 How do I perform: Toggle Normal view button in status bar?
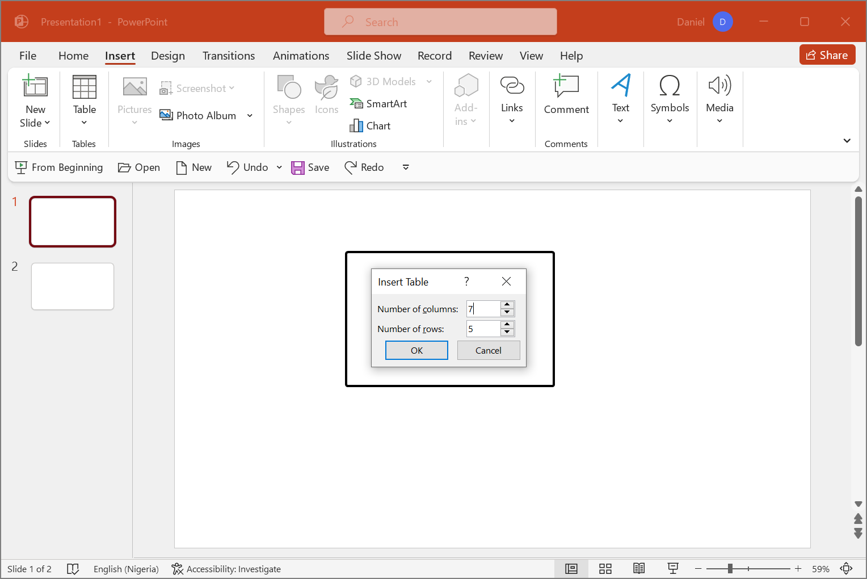click(x=571, y=569)
